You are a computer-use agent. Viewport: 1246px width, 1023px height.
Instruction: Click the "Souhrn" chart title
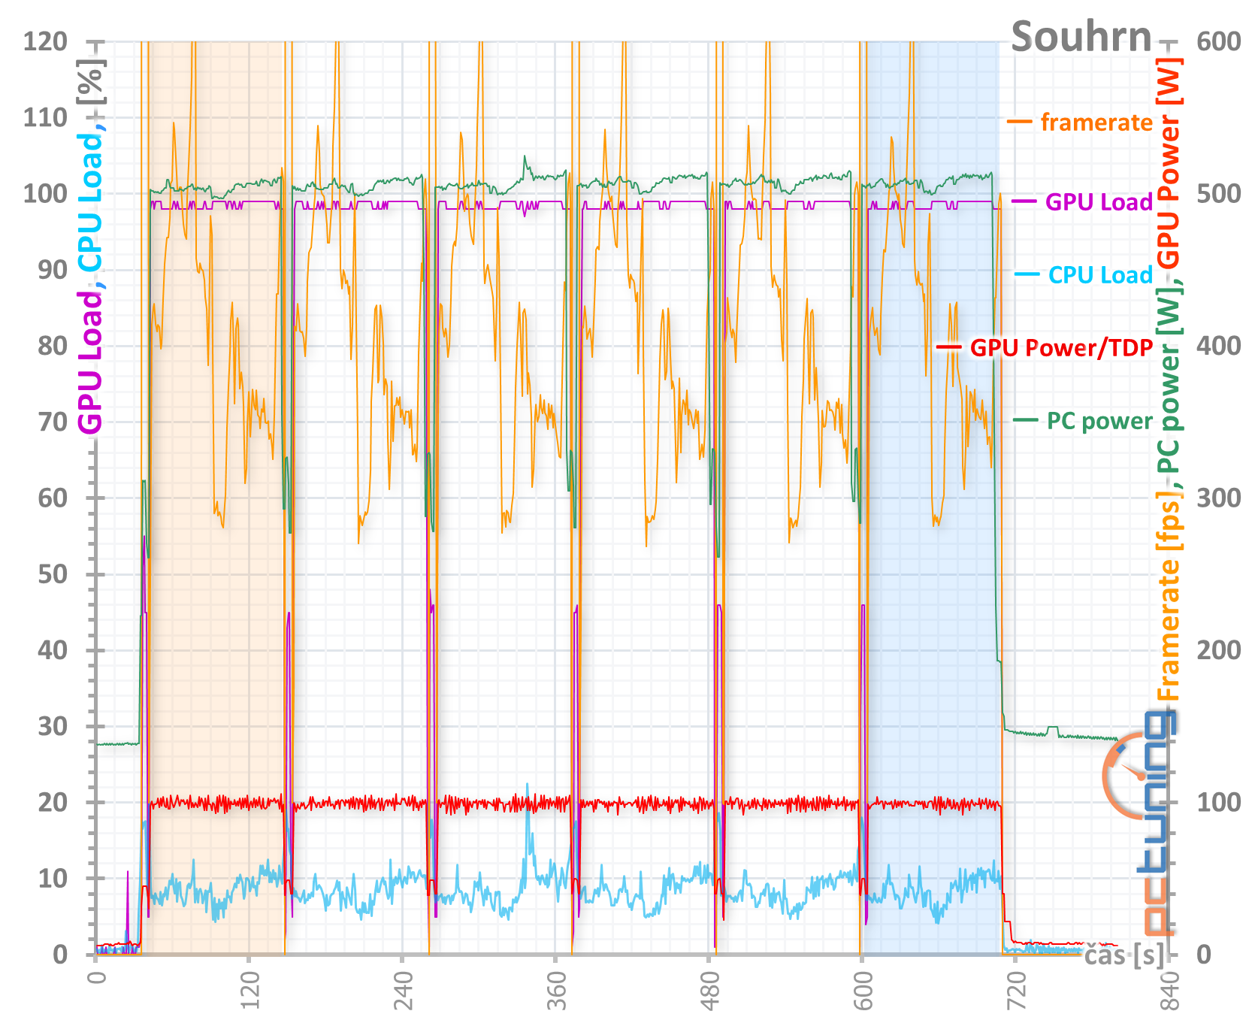coord(1081,37)
